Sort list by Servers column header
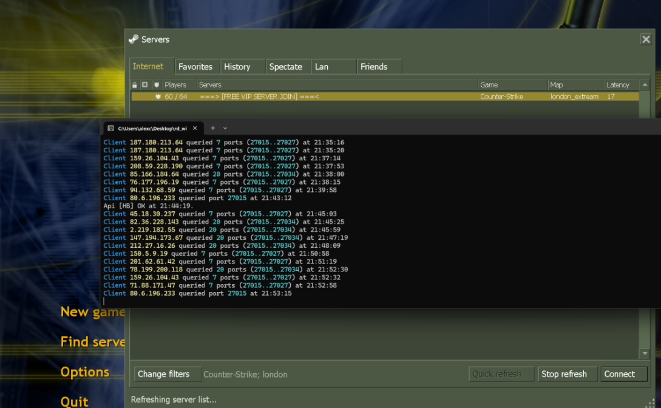661x408 pixels. pos(337,85)
